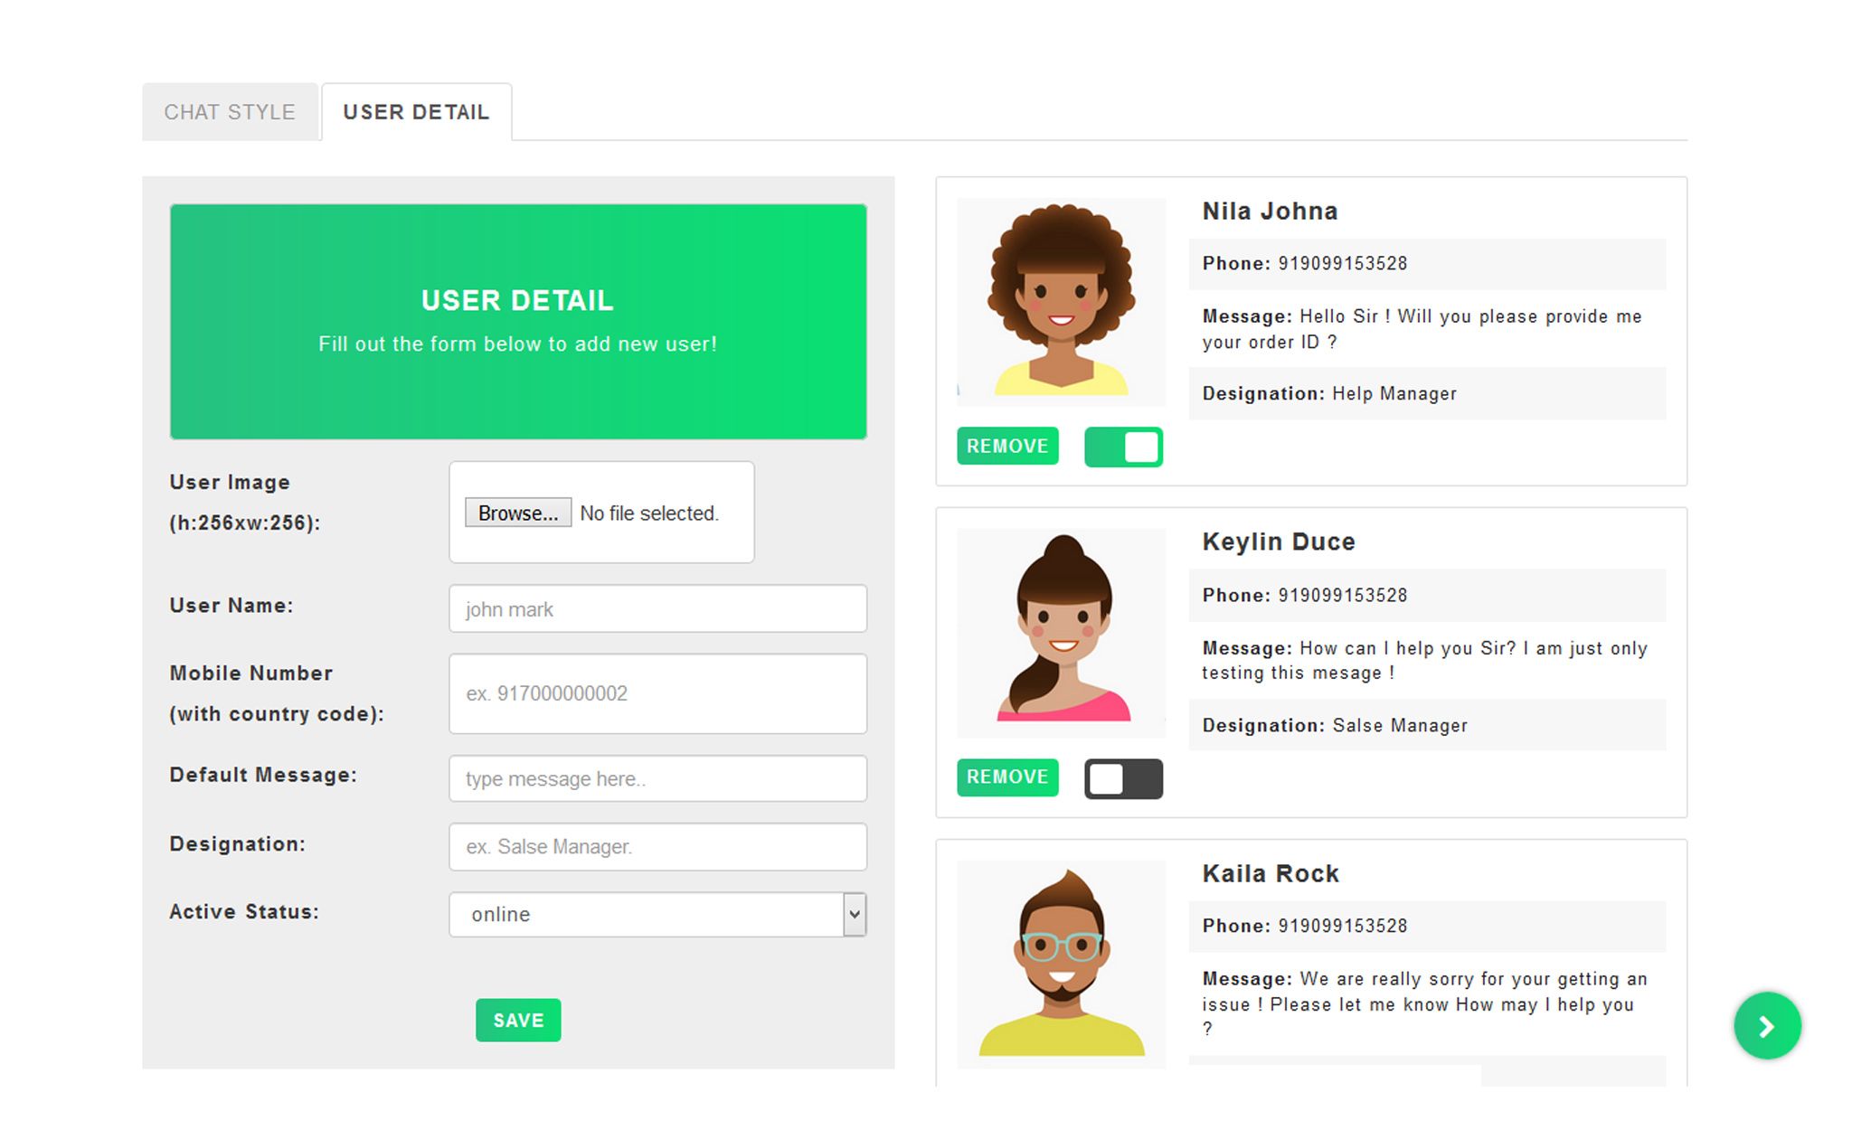1852x1130 pixels.
Task: Click 'Designation: Salse Manager' text
Action: pos(1335,725)
